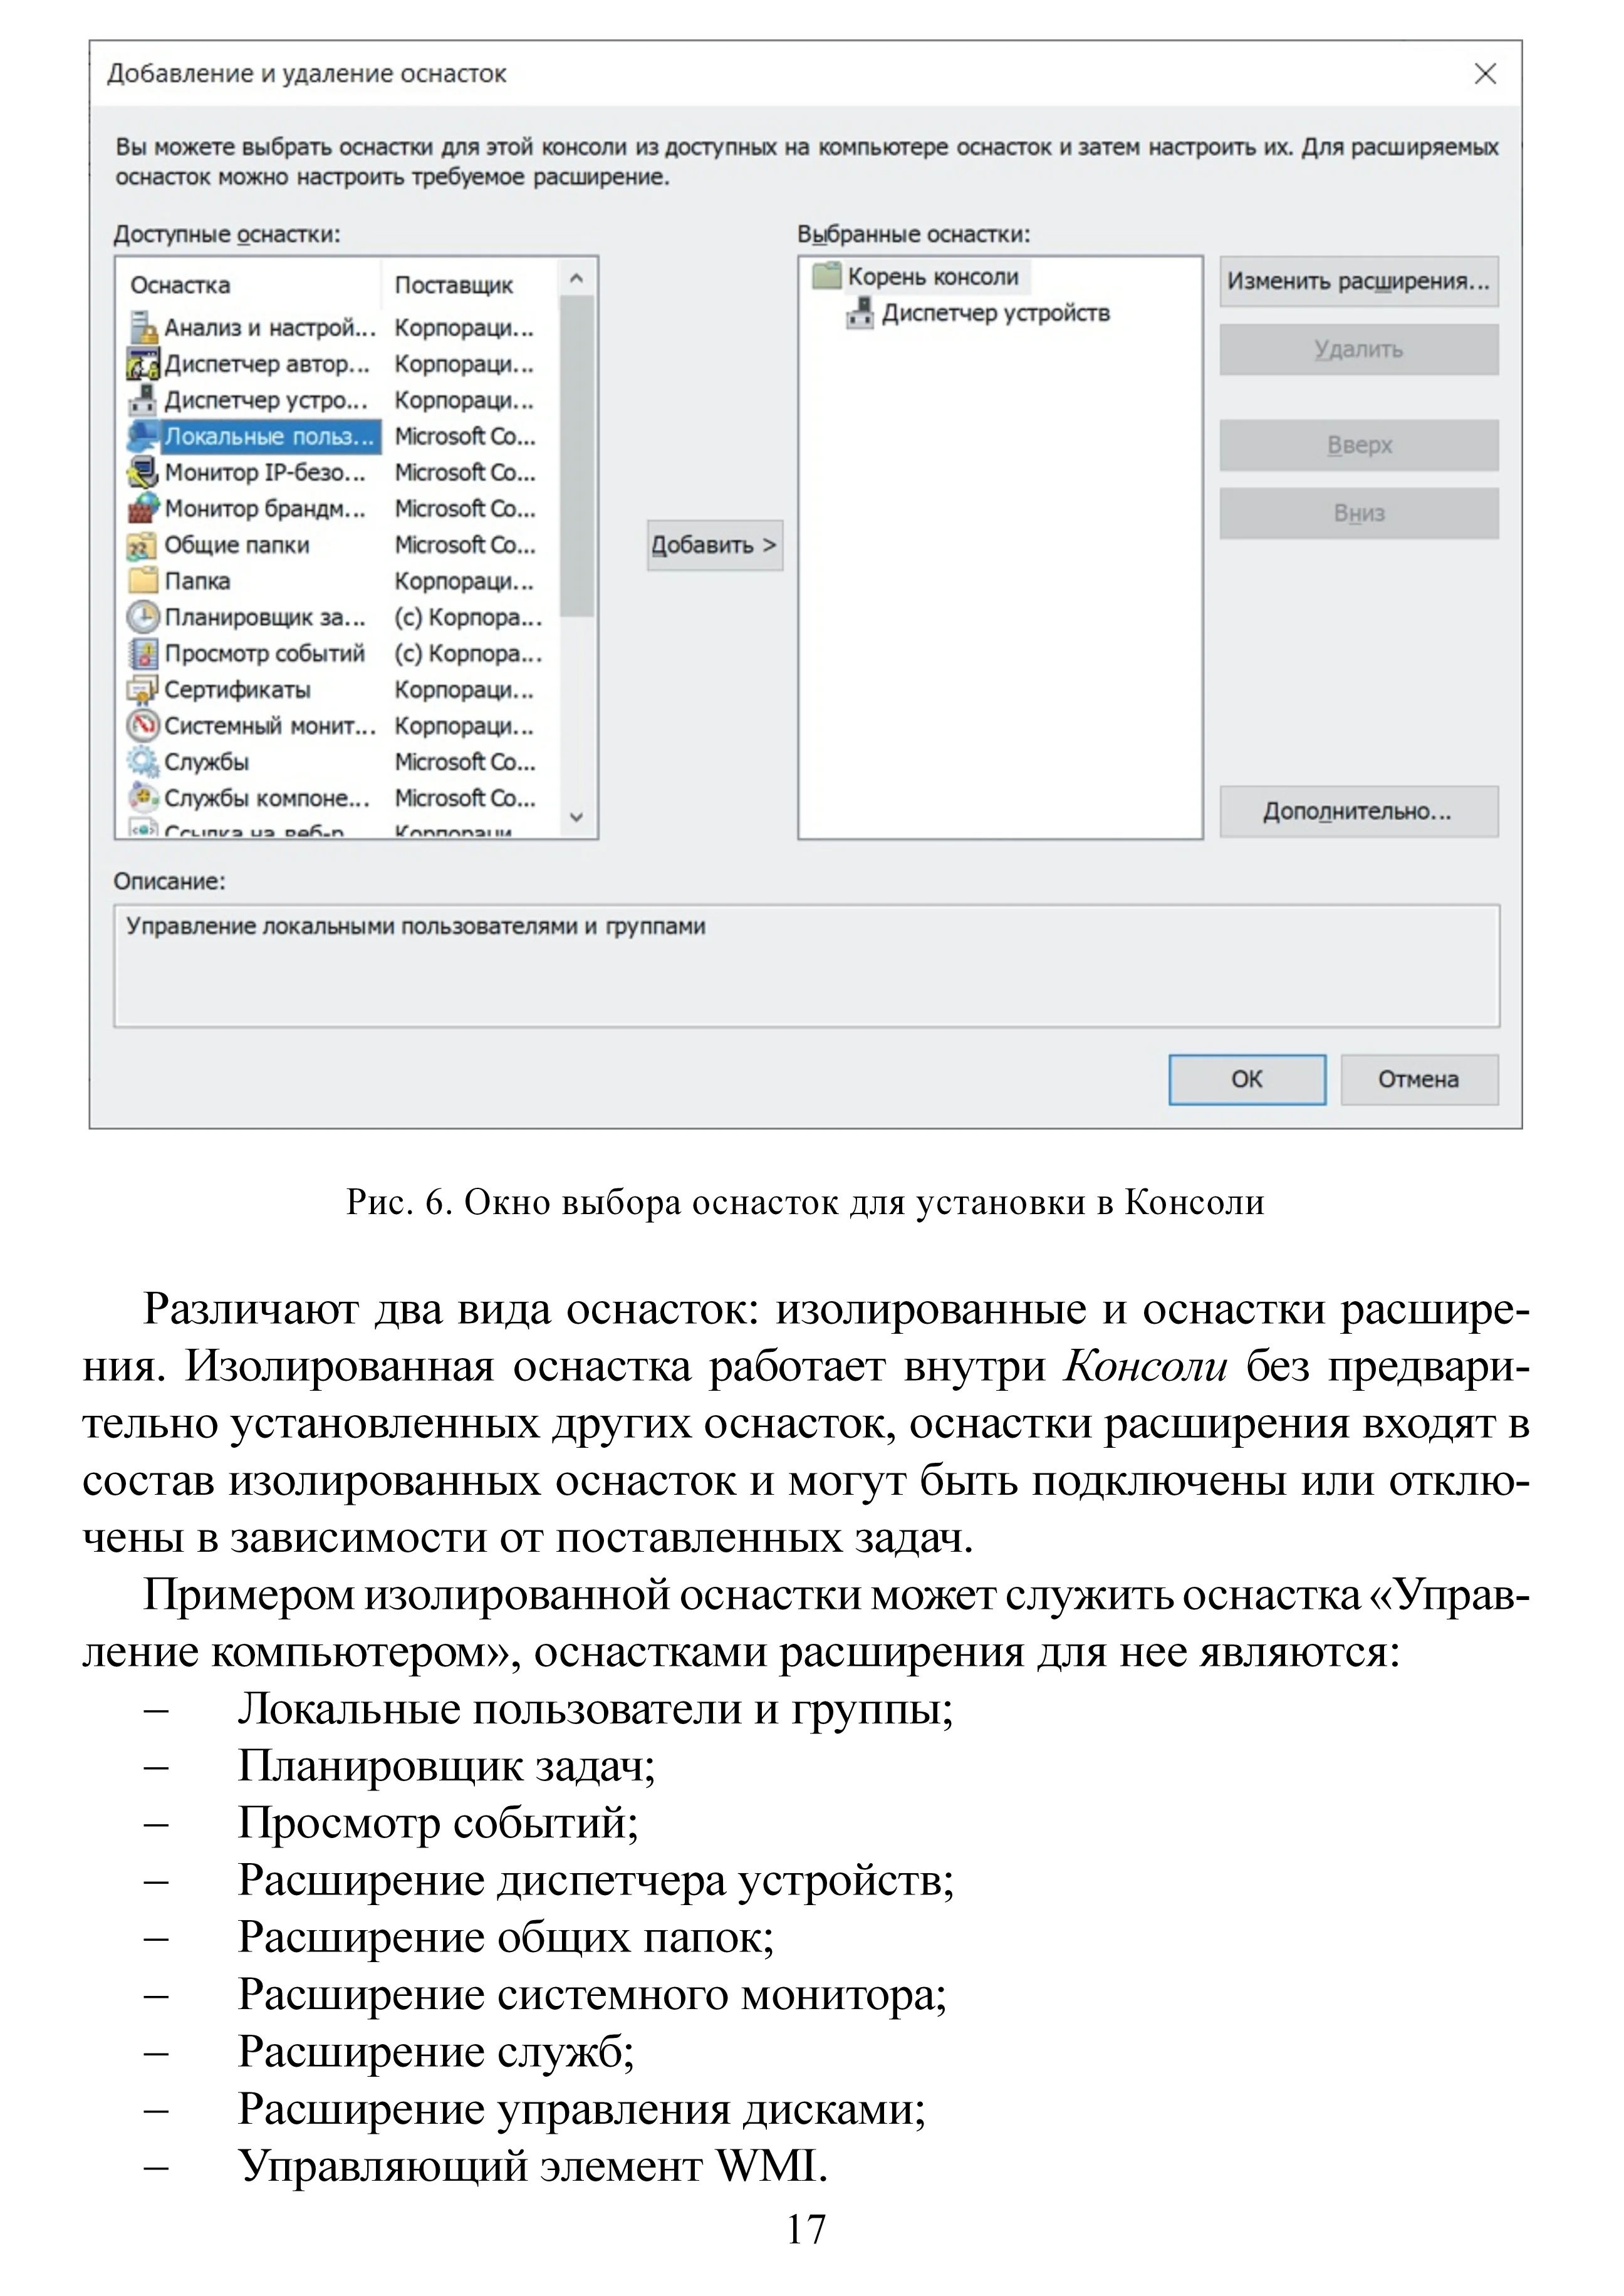Screen dimensions: 1624x2296
Task: Select the Просмотр событий icon
Action: tap(143, 653)
